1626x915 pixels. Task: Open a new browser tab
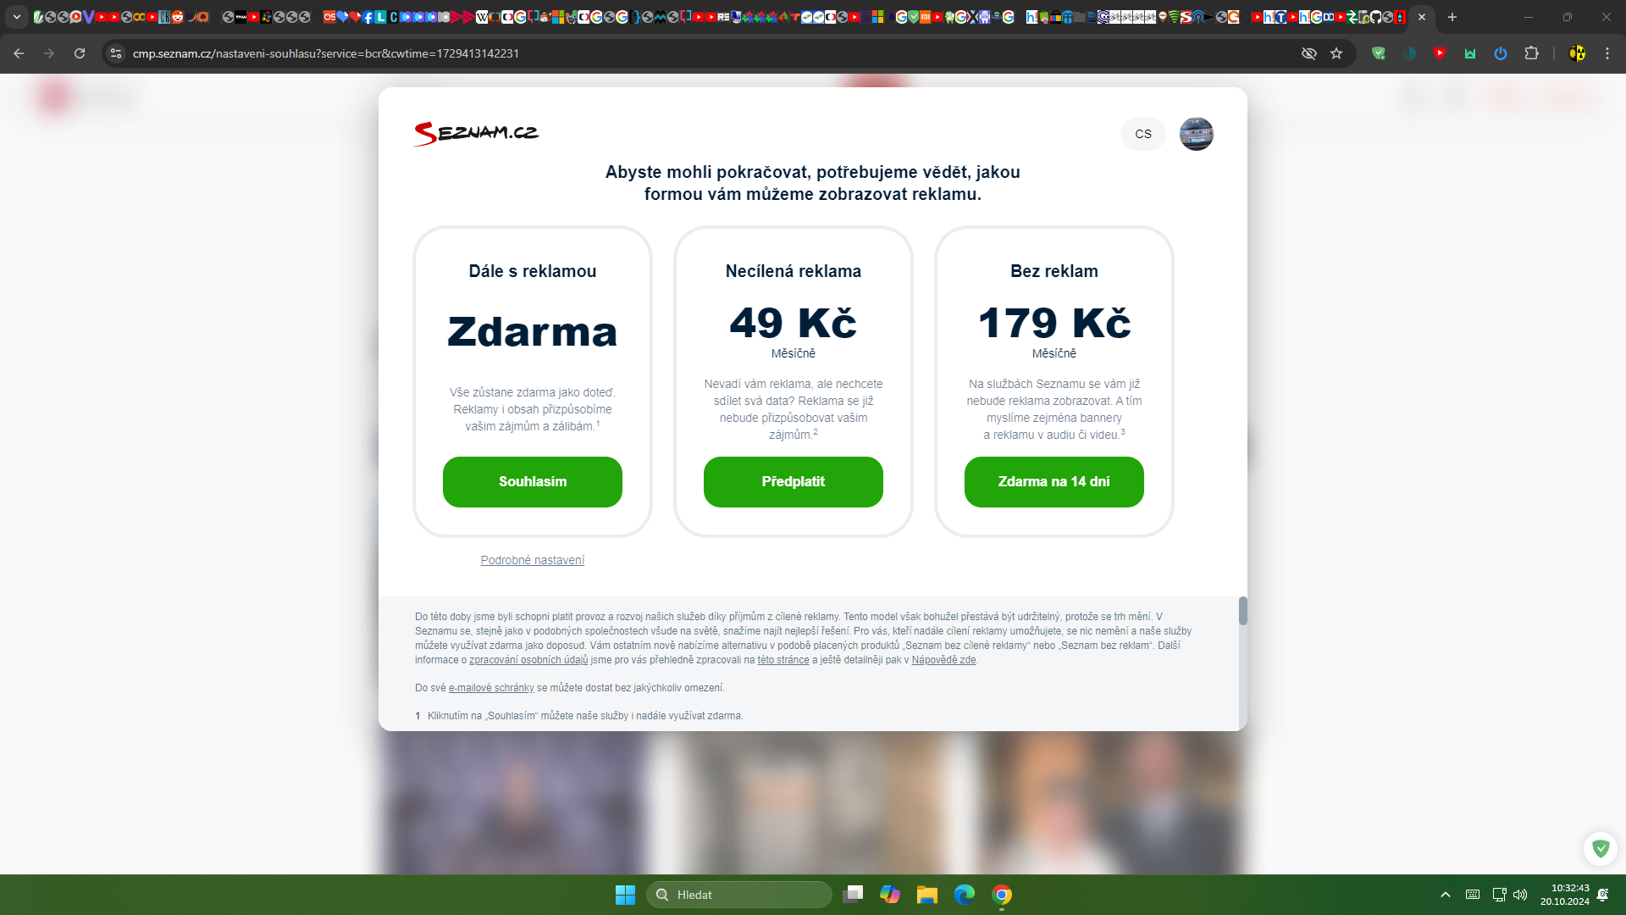1452,17
